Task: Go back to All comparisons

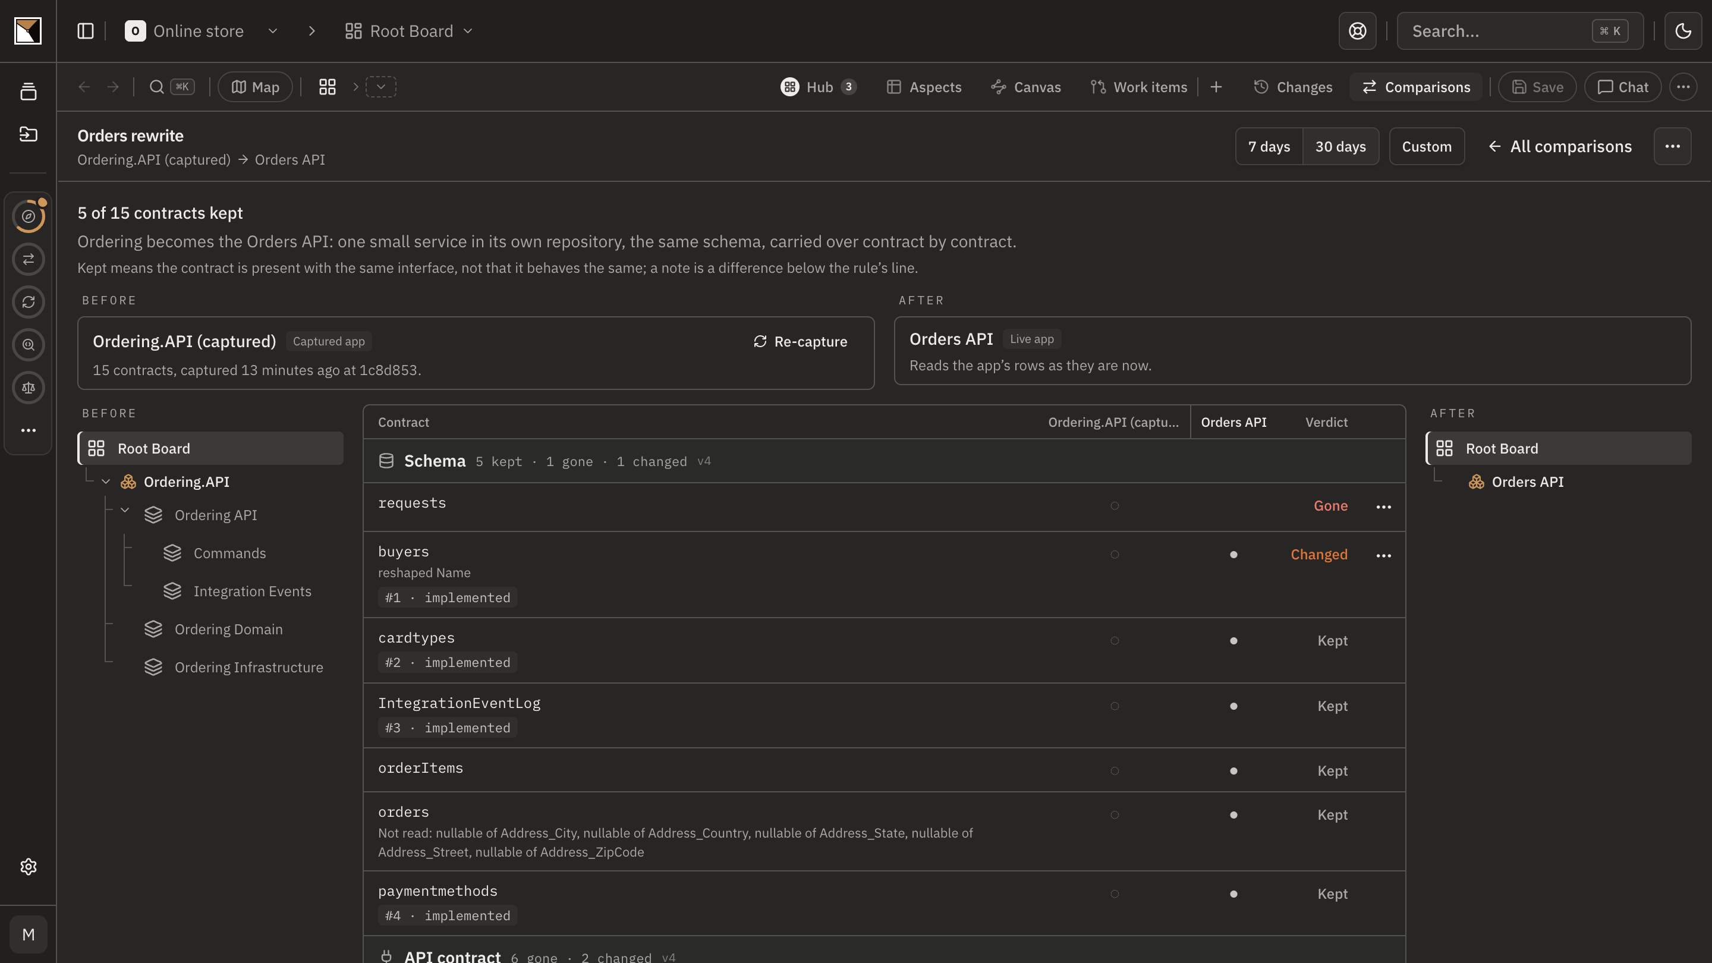Action: pyautogui.click(x=1560, y=146)
